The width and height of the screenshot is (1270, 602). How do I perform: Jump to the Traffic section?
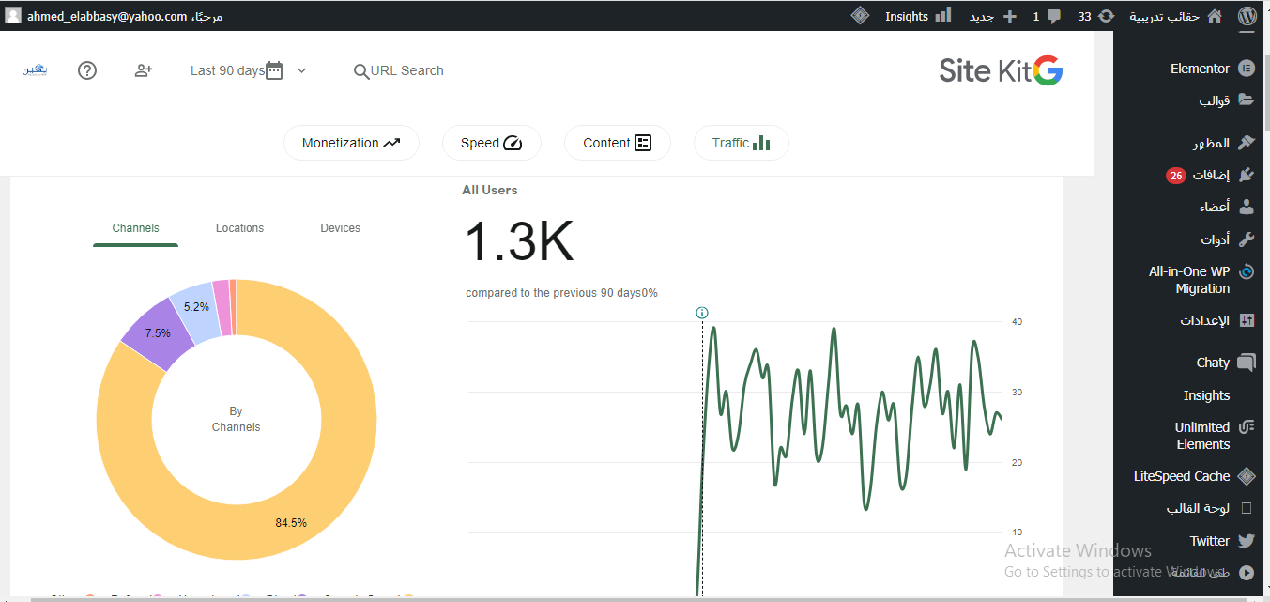point(741,143)
